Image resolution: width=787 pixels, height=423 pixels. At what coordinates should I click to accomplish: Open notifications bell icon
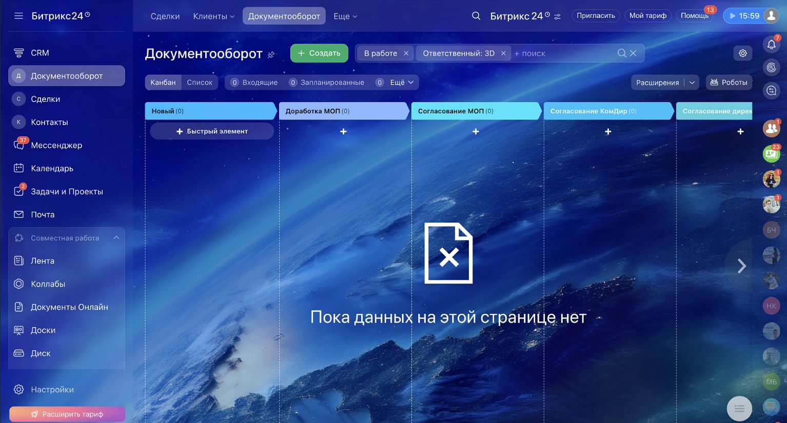click(x=771, y=45)
